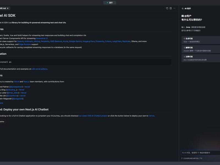Open the sdk.vercel.ai/docs link

(x=40, y=69)
